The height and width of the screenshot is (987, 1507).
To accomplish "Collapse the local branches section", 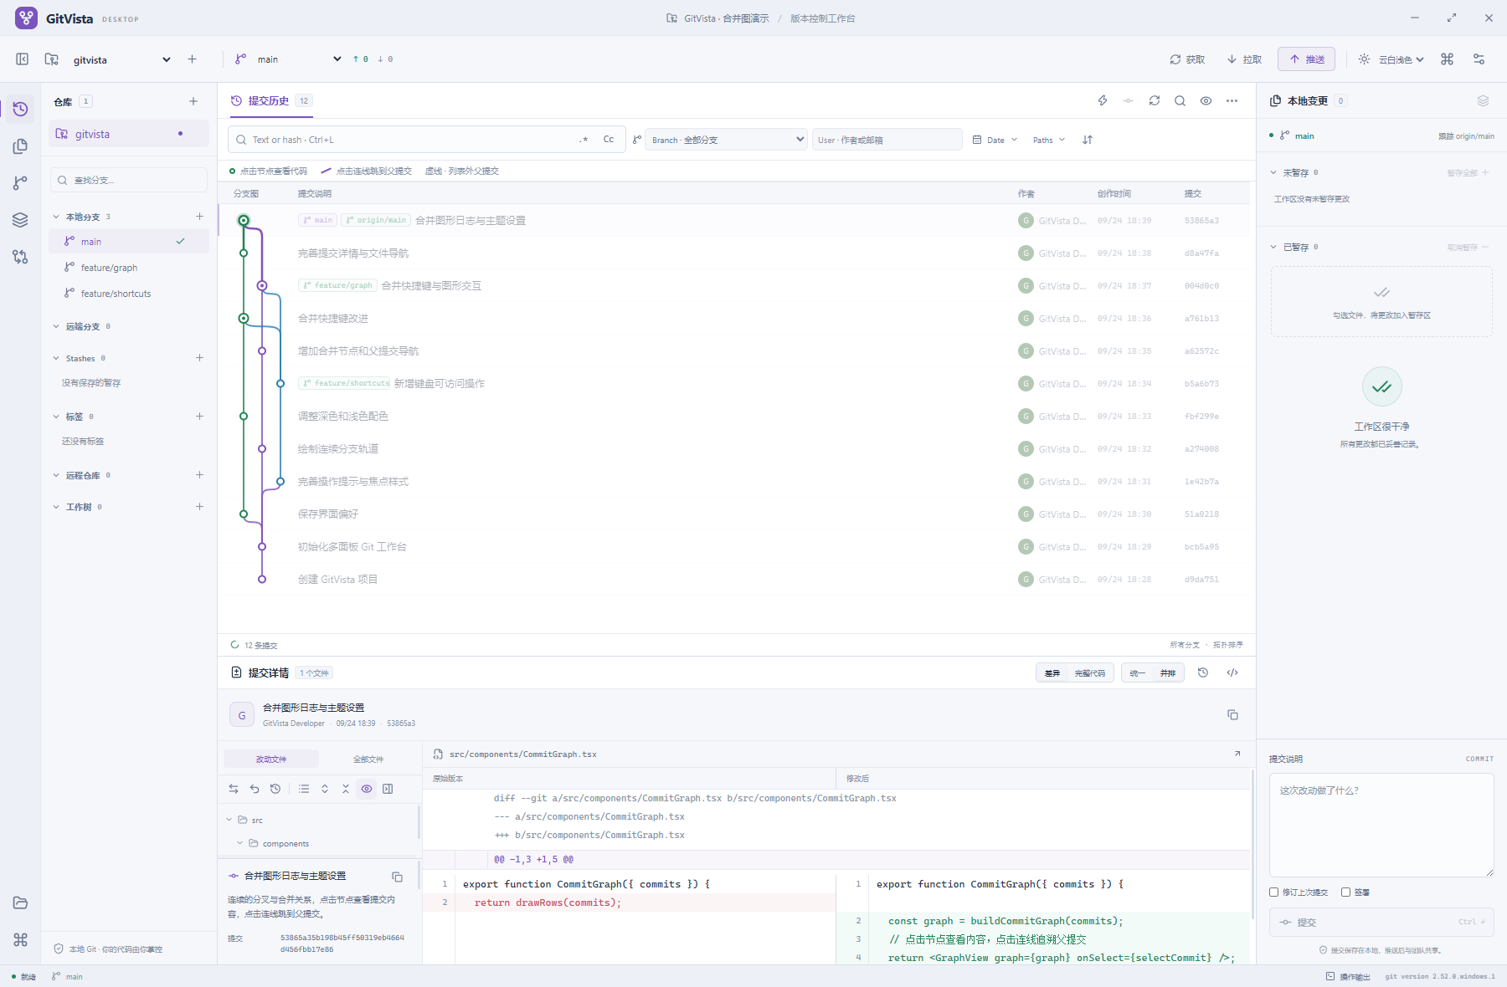I will point(56,217).
